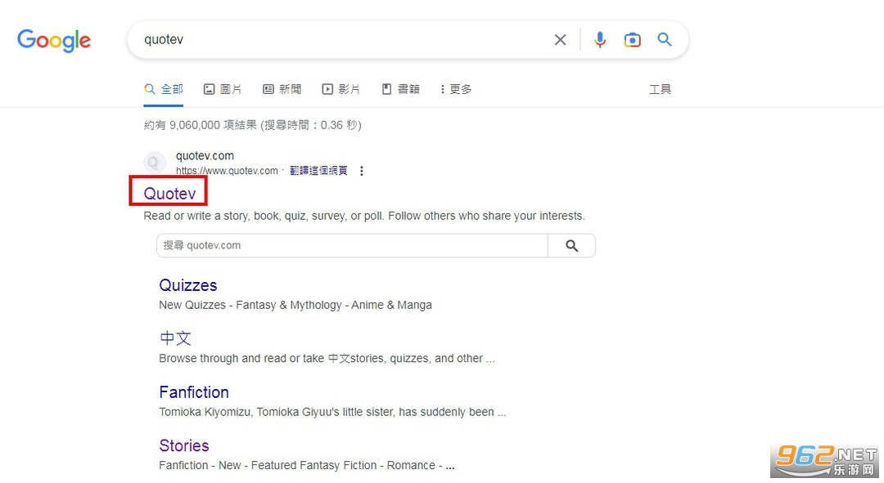Viewport: 884px width, 483px height.
Task: Open the Stories sitelink
Action: (184, 445)
